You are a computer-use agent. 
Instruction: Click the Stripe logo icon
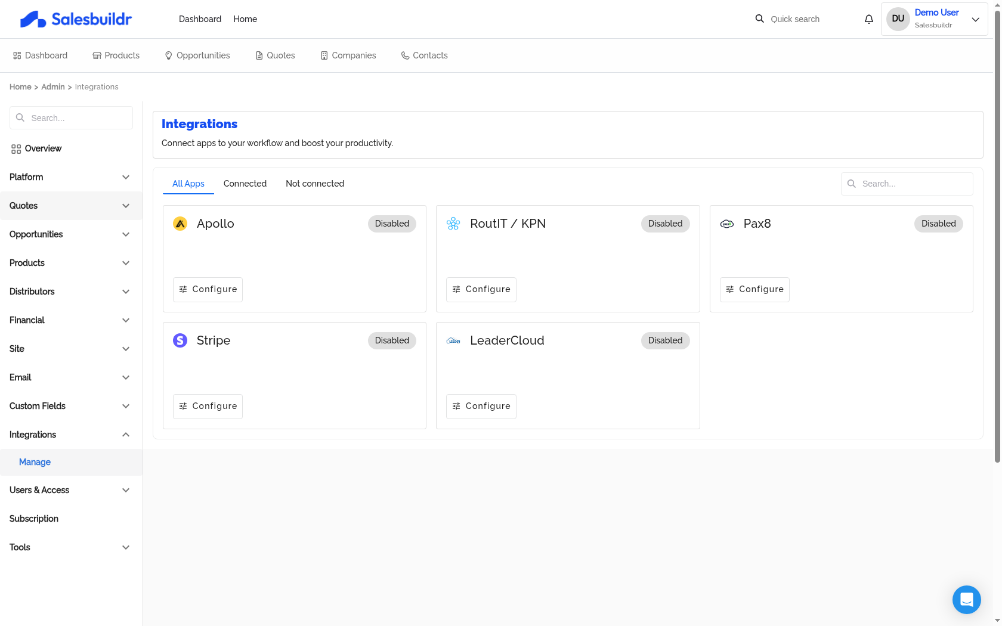pos(180,340)
